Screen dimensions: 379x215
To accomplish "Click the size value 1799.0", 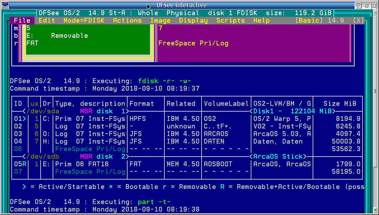I will point(348,164).
